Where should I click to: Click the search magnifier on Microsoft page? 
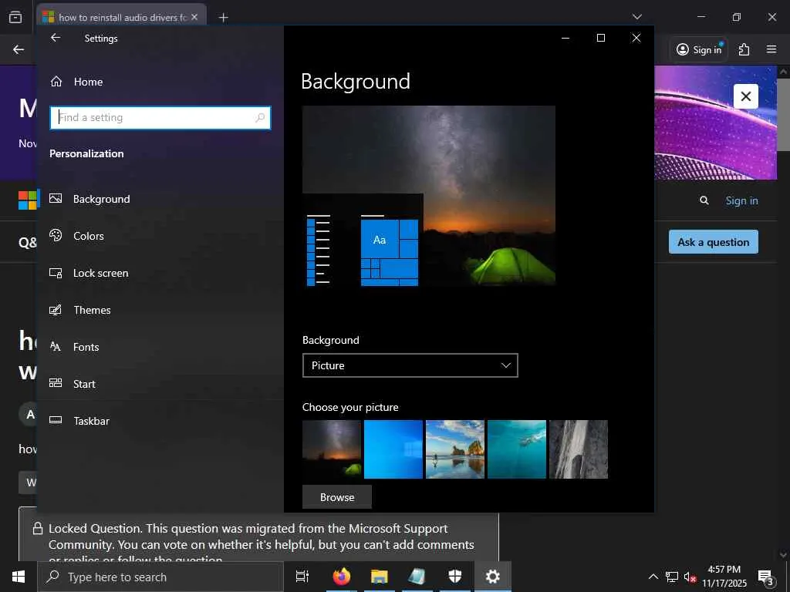tap(704, 200)
